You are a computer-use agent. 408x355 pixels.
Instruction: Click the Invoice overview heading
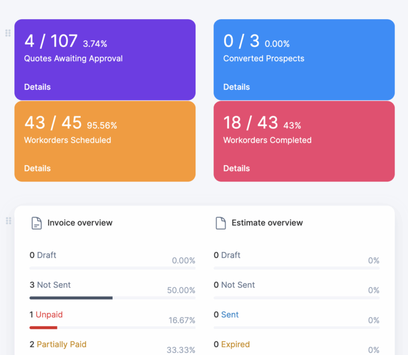point(80,223)
